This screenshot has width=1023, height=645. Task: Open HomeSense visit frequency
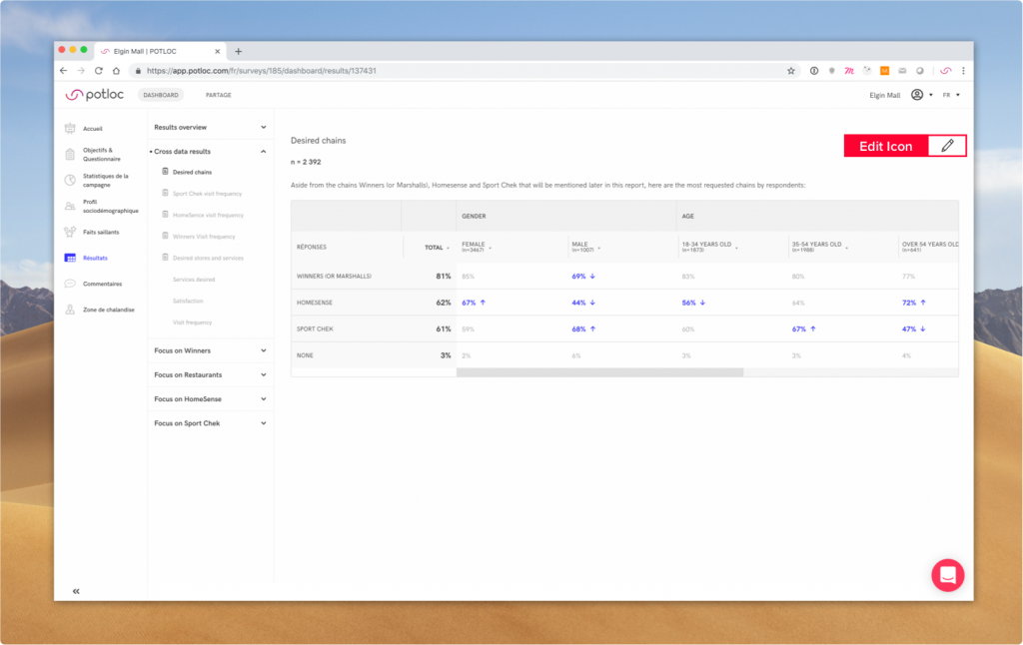point(208,216)
